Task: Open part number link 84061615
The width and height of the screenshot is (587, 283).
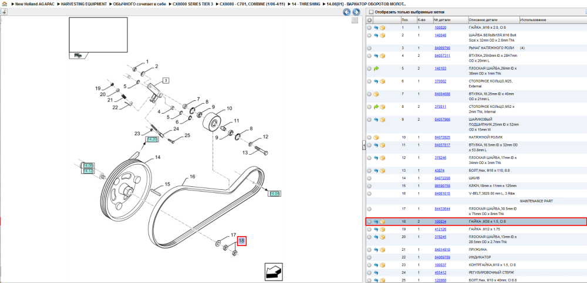Action: (442, 194)
